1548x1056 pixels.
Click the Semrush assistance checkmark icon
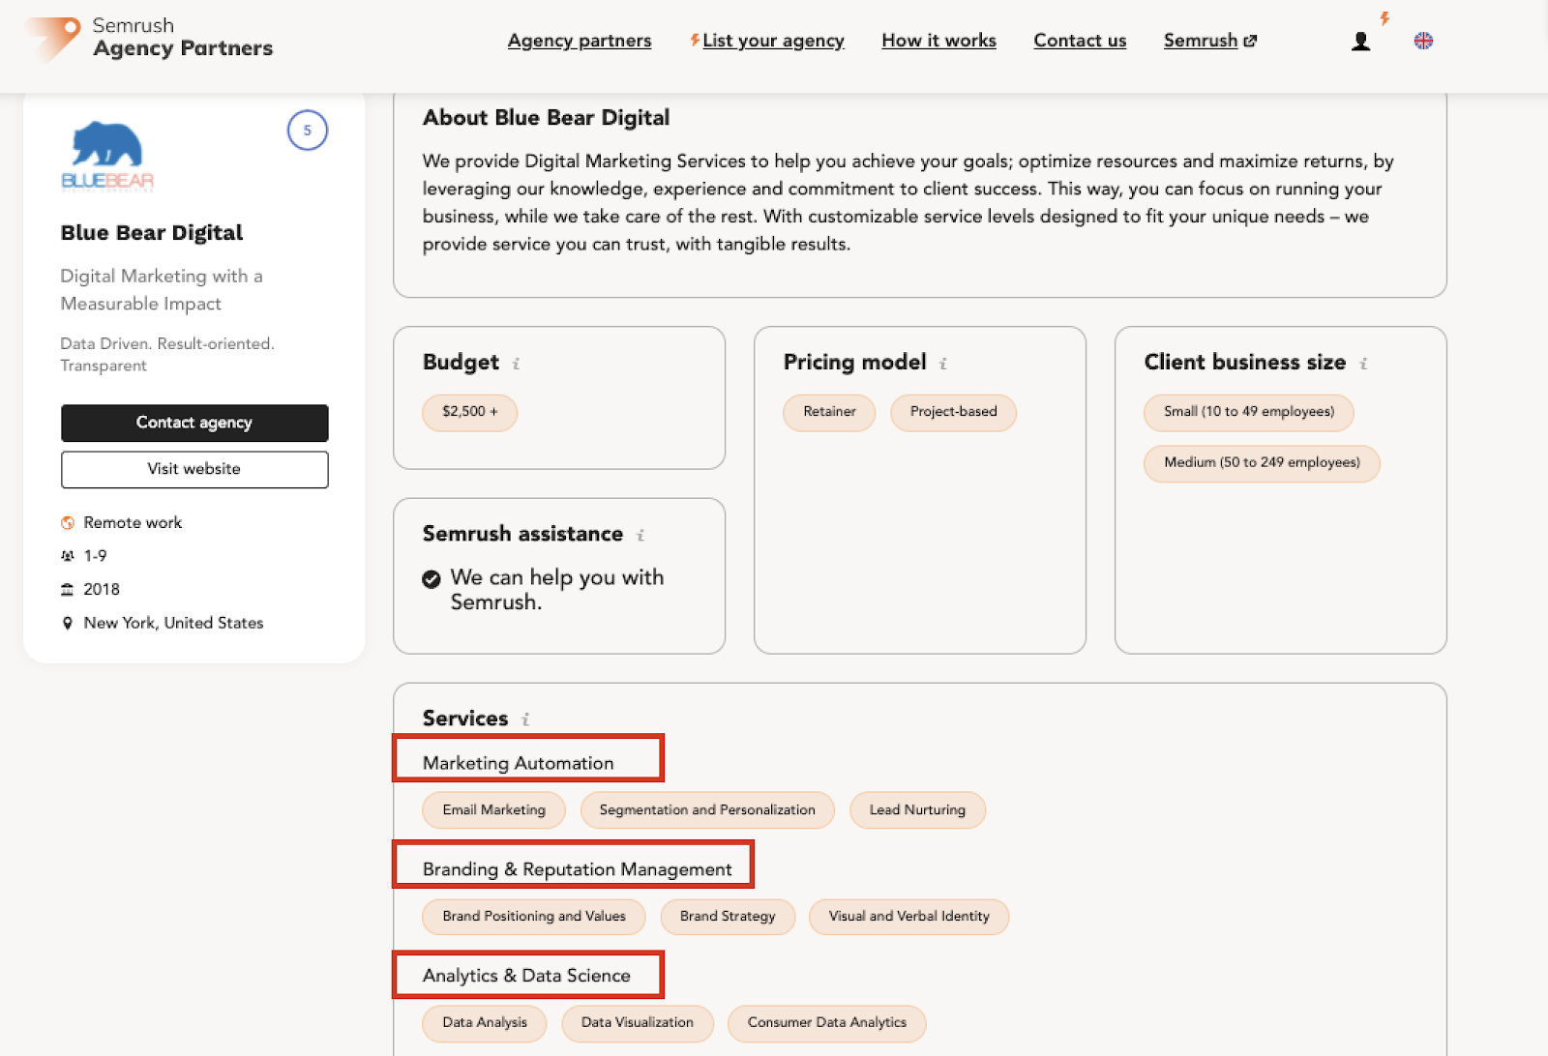pyautogui.click(x=432, y=579)
